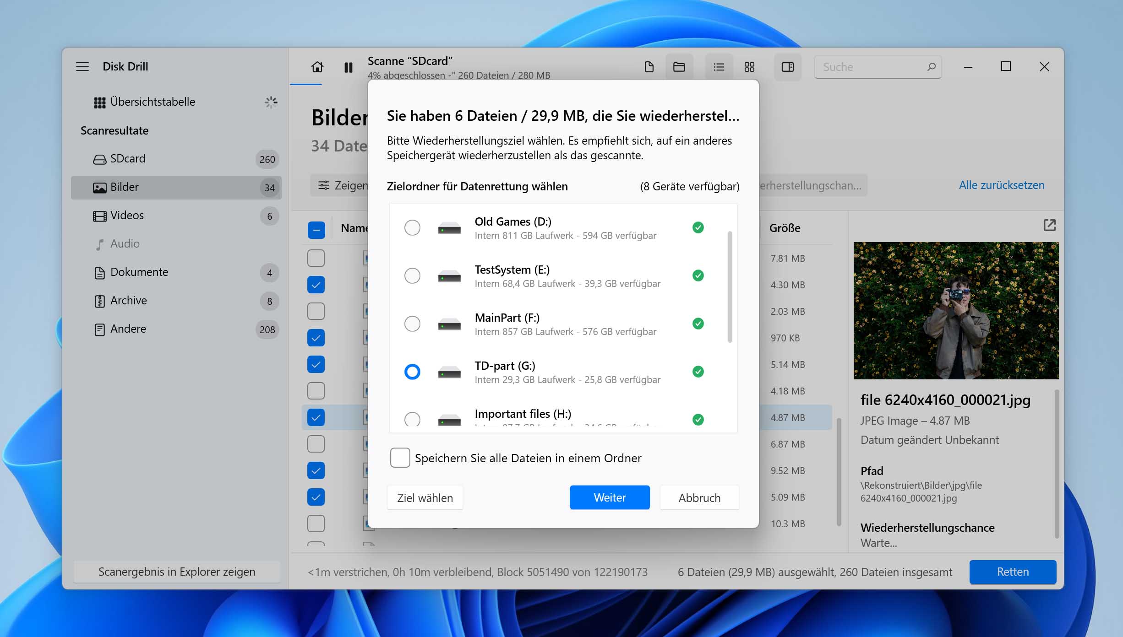Screen dimensions: 1123x637
Task: Uncheck the box for the 970 KB file
Action: pyautogui.click(x=316, y=338)
